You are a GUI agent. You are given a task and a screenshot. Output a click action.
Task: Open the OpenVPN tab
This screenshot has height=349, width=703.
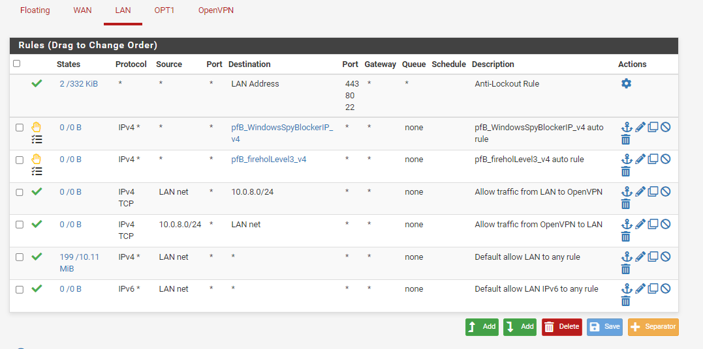pos(216,10)
